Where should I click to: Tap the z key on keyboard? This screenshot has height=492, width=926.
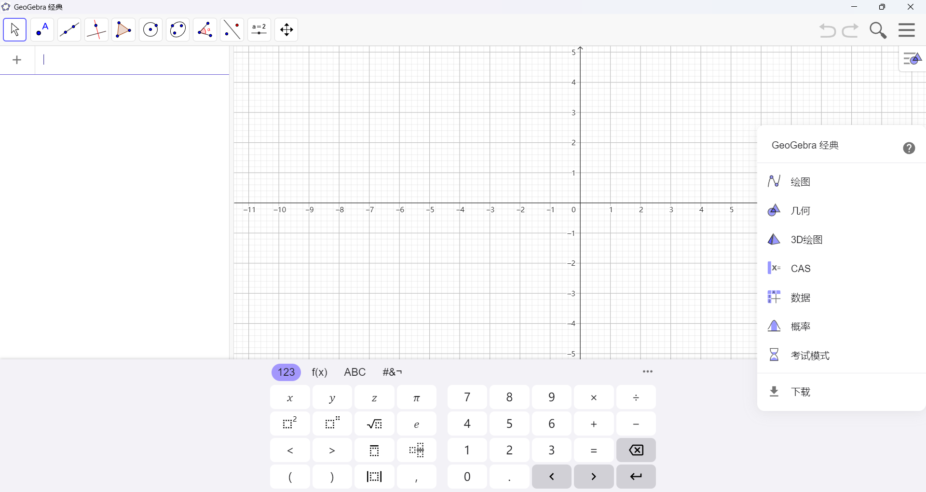coord(374,397)
